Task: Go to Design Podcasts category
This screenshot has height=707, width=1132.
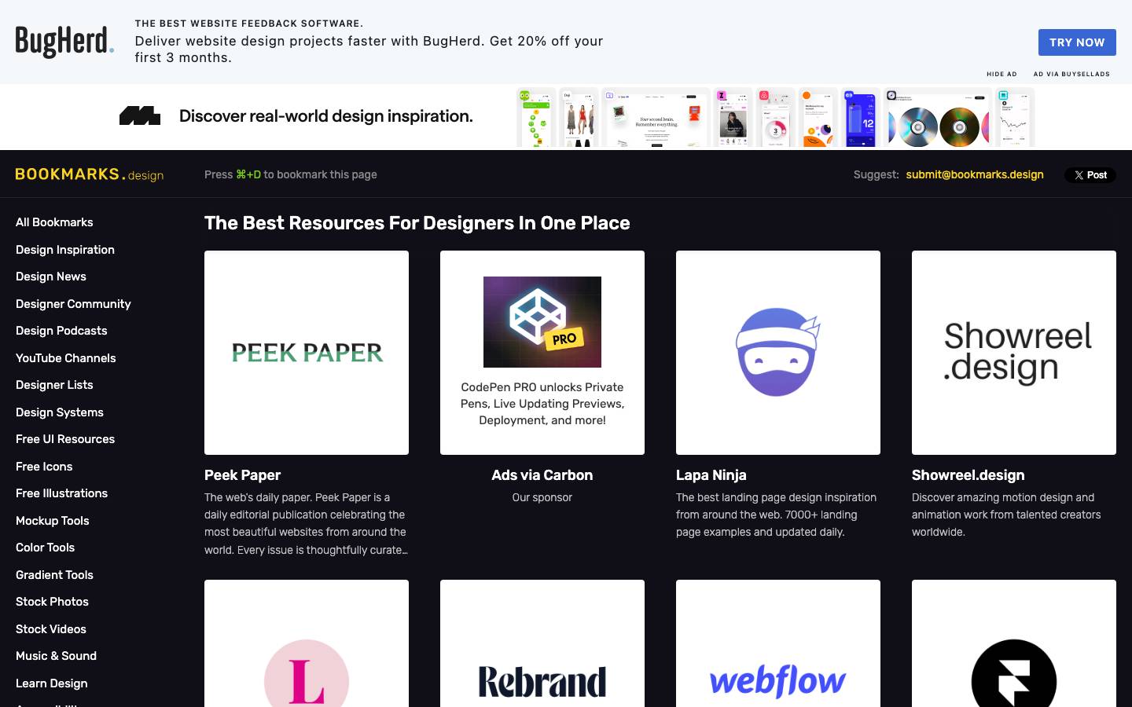Action: click(x=61, y=331)
